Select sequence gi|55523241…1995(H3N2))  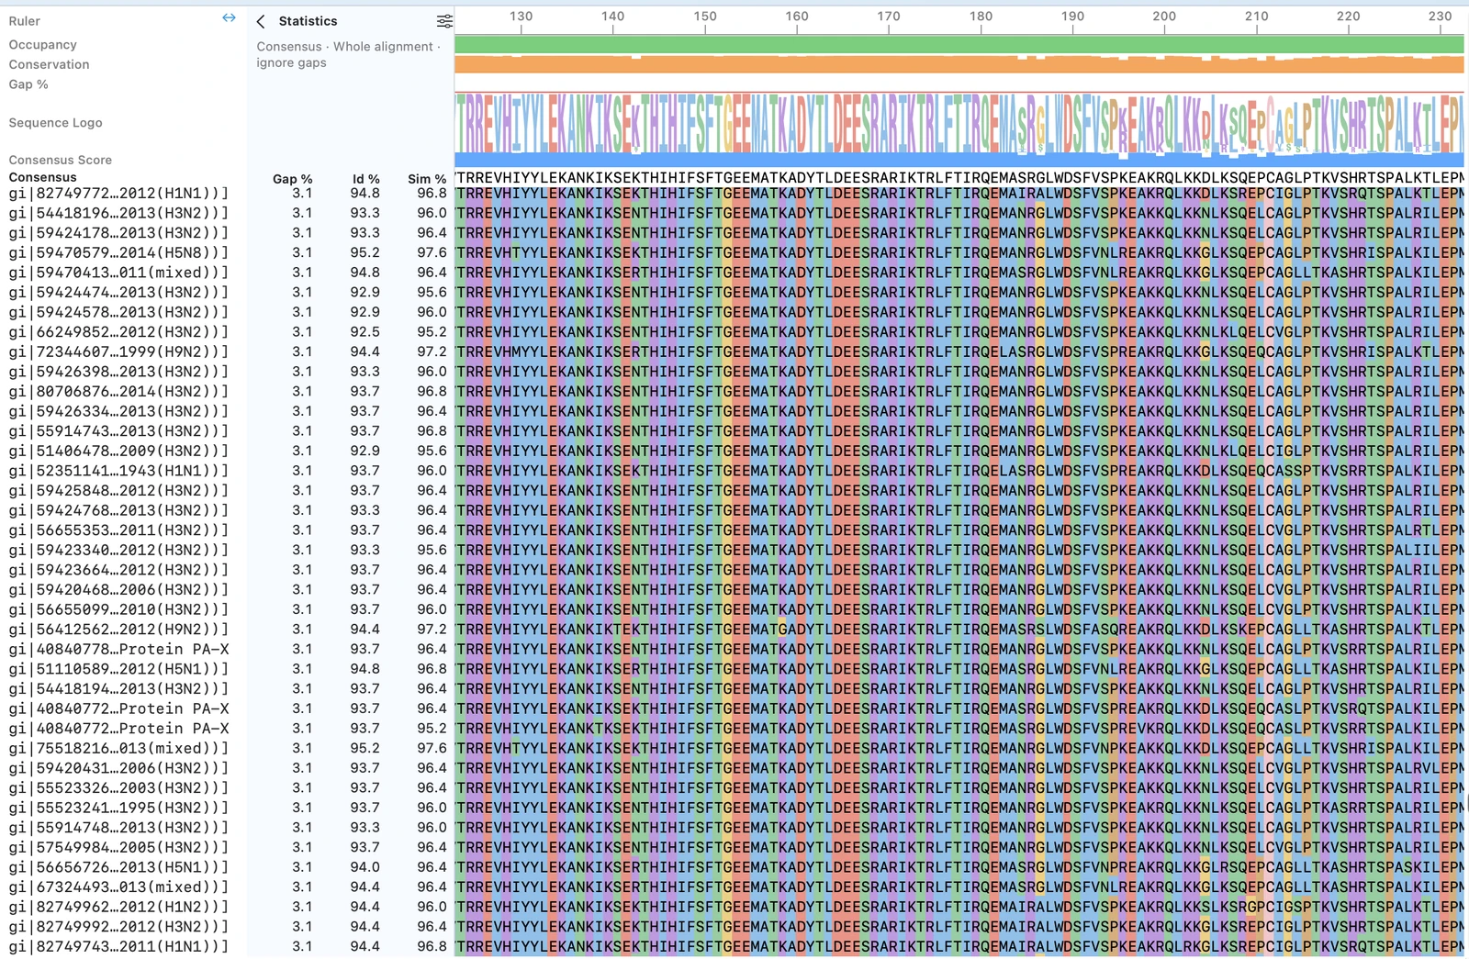point(118,808)
